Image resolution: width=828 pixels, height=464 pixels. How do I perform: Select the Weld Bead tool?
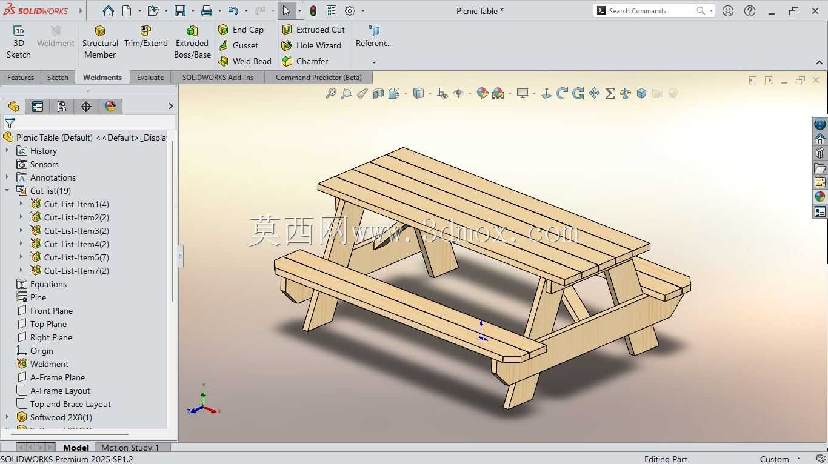[245, 61]
